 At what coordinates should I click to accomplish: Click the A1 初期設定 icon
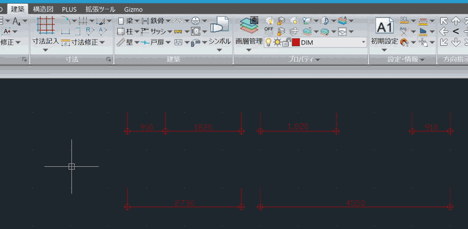384,26
